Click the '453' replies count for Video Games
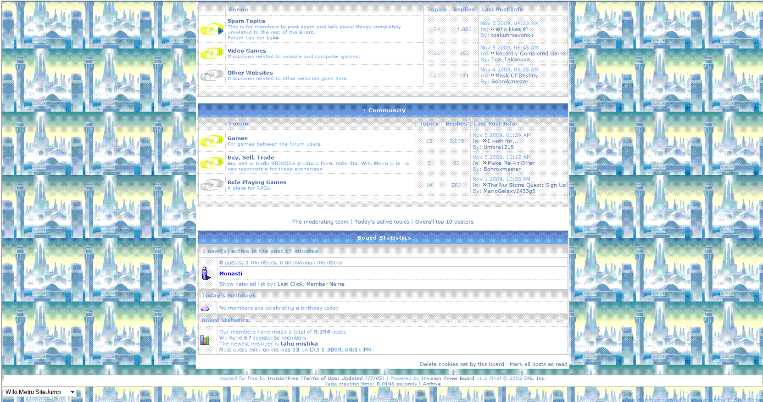Image resolution: width=763 pixels, height=402 pixels. [x=464, y=54]
